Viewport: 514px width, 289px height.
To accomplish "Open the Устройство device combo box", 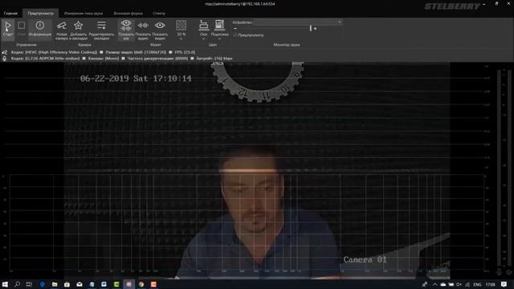I will point(298,22).
